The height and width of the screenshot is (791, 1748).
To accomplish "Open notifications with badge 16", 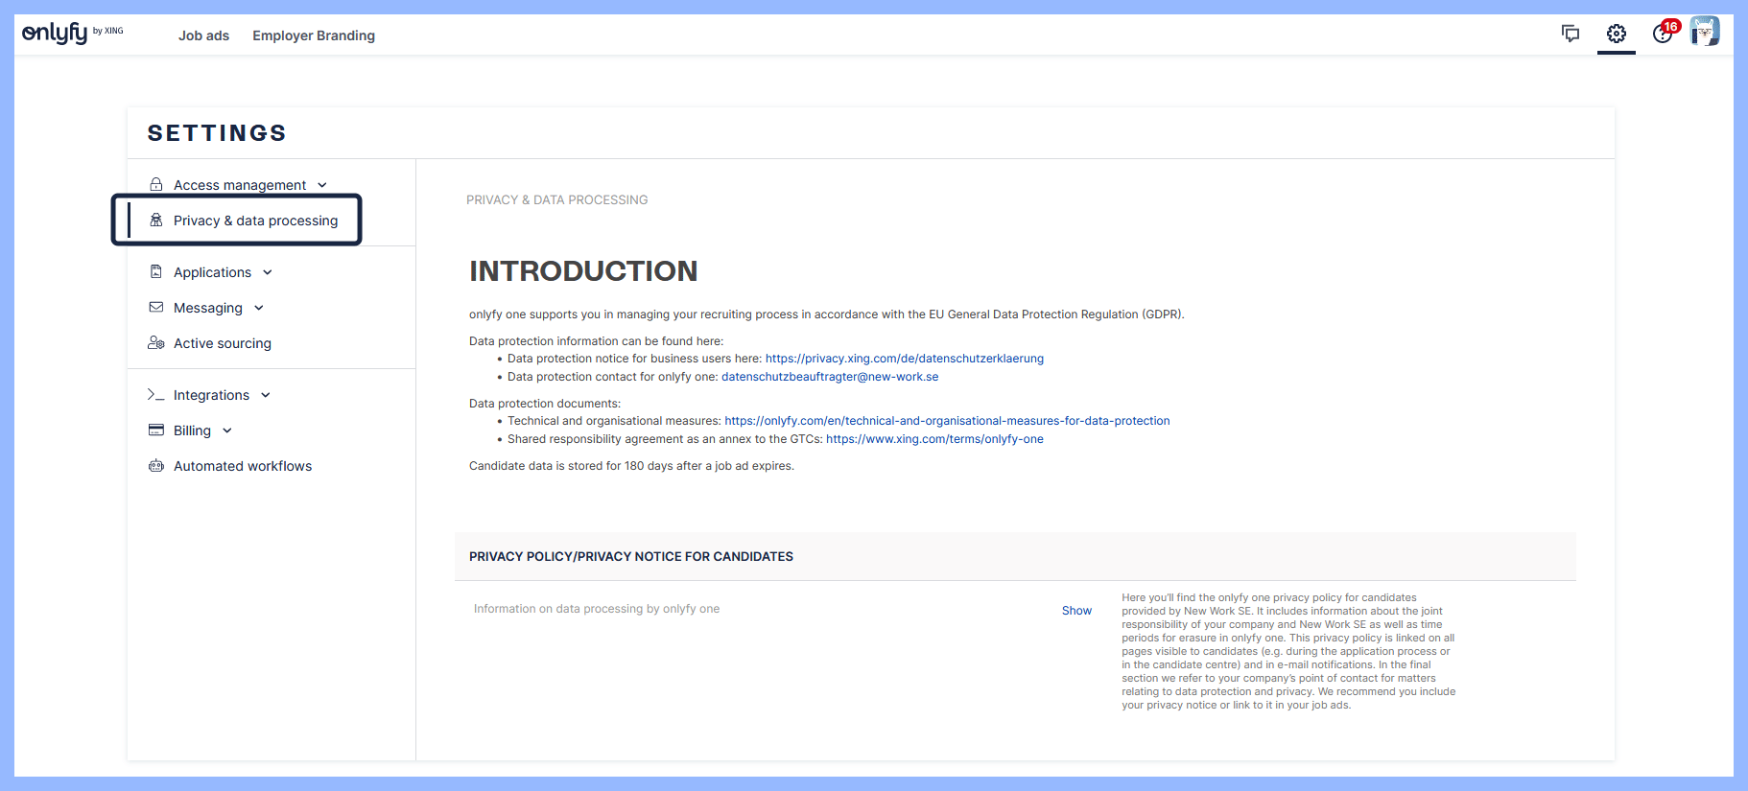I will click(1664, 34).
